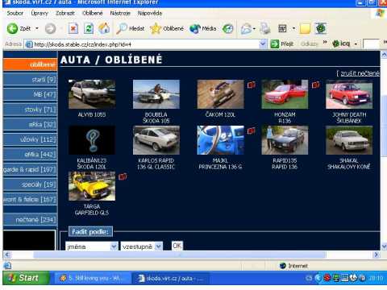
Task: Expand the jména sort-by dropdown
Action: tap(114, 246)
